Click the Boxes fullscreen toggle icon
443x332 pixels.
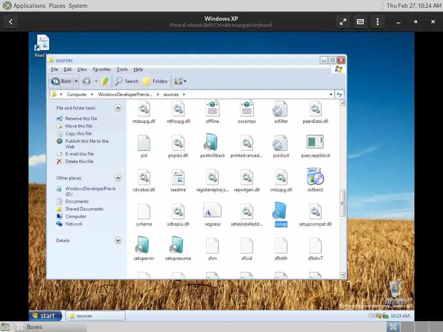[x=343, y=22]
